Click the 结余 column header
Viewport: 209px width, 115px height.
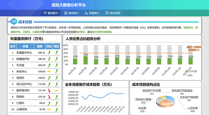coord(40,46)
